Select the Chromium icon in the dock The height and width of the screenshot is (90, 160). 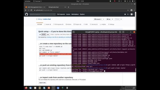pyautogui.click(x=58, y=88)
